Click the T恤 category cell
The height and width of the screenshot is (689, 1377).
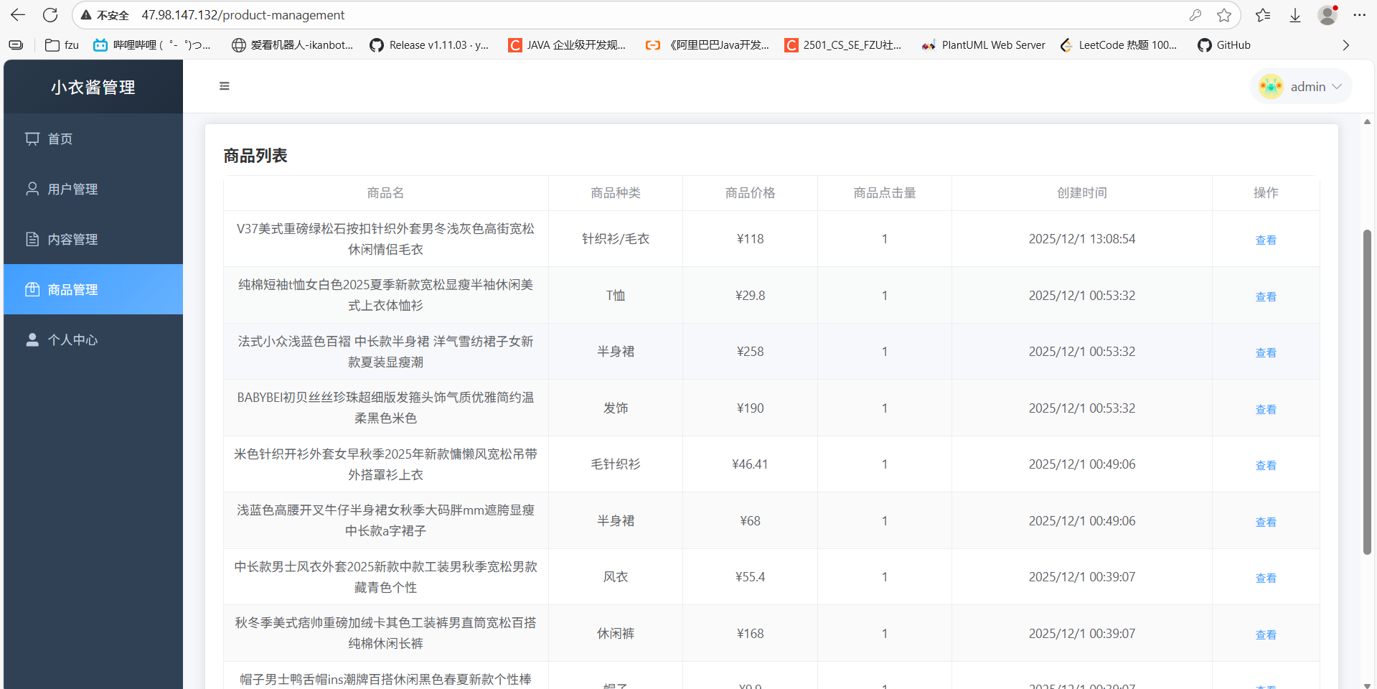pos(616,296)
